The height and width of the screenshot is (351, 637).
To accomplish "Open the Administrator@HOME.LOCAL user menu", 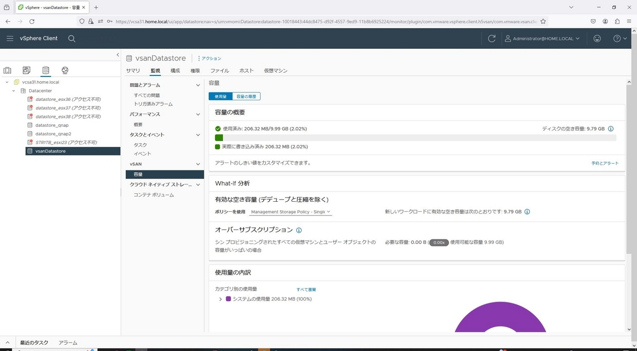I will click(542, 39).
